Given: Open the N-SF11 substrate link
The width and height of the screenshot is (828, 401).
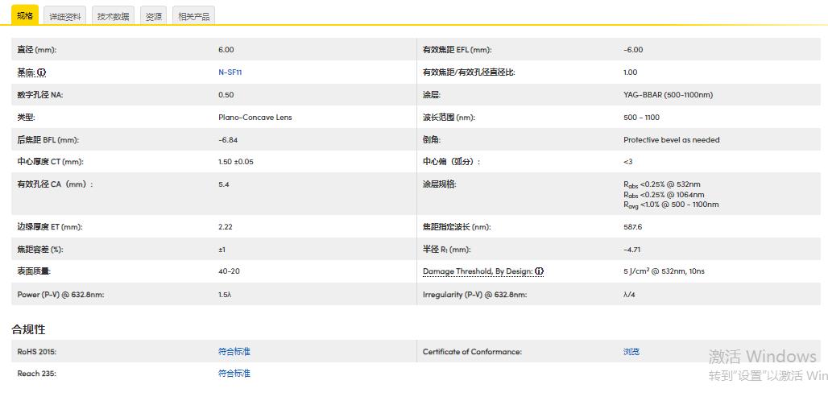Looking at the screenshot, I should click(x=230, y=72).
